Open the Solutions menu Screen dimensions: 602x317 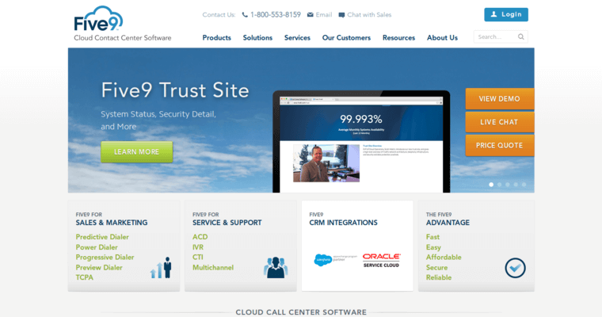point(257,37)
